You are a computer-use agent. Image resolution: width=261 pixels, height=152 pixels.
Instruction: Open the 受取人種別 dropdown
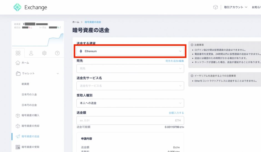point(130,103)
